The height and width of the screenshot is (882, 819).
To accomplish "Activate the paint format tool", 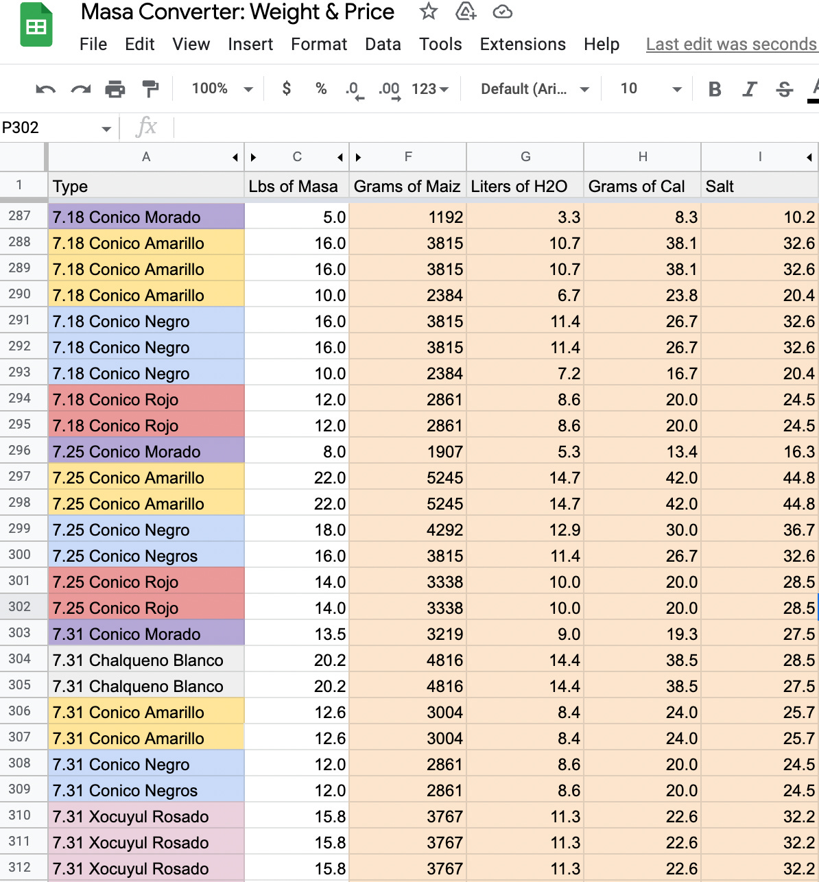I will pos(150,88).
